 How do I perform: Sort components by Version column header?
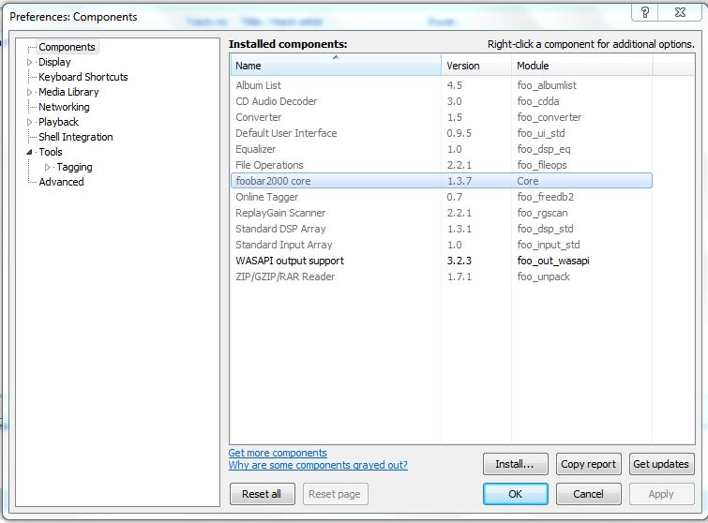click(476, 66)
